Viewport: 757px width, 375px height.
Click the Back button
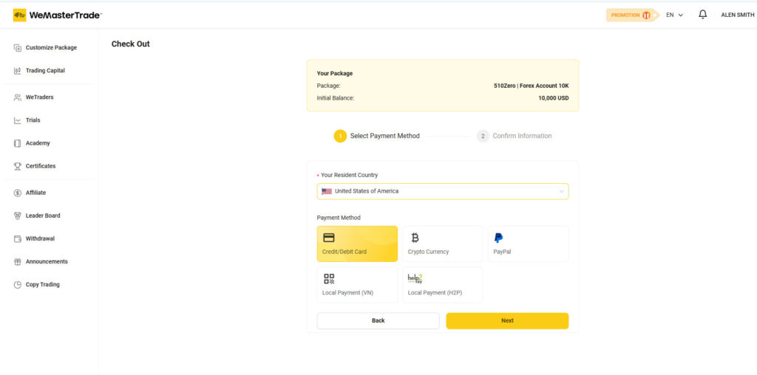point(378,320)
